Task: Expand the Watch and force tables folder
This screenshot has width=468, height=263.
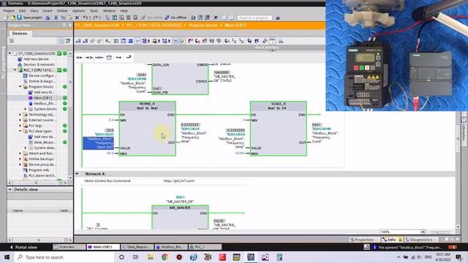Action: (20, 153)
